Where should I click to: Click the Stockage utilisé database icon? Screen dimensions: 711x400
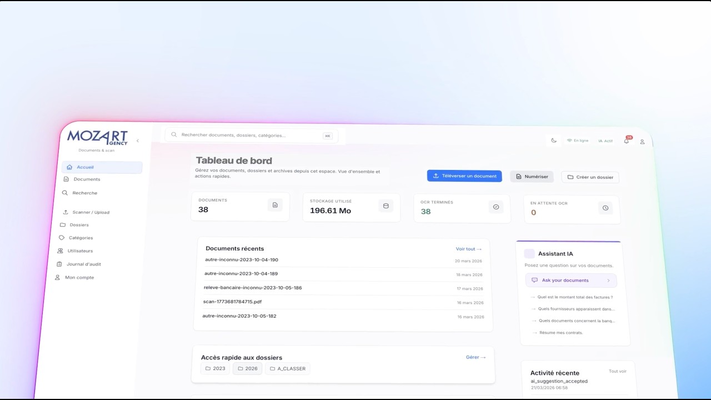click(386, 206)
